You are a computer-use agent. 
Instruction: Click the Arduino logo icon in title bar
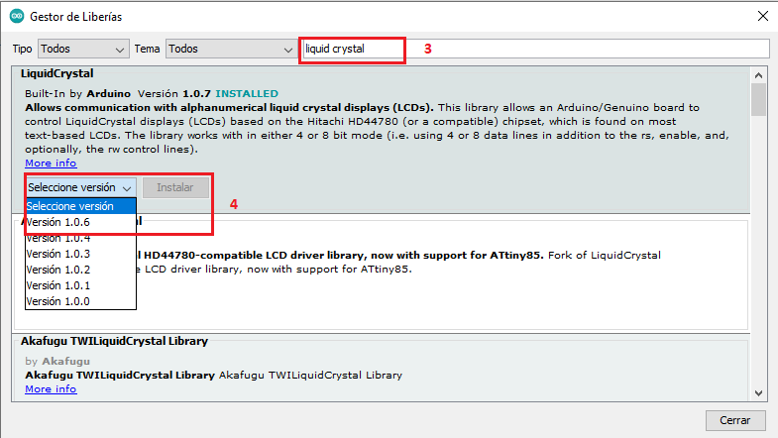pos(17,16)
